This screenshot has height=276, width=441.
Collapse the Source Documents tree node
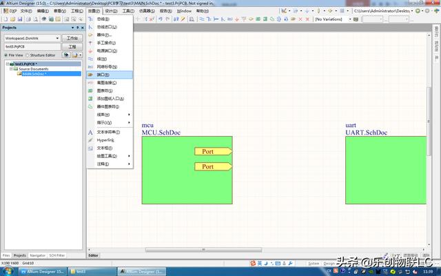click(x=11, y=69)
